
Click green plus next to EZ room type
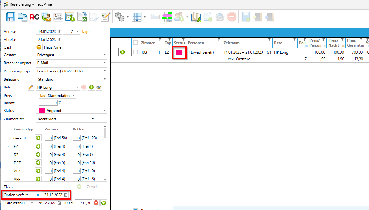(38, 146)
